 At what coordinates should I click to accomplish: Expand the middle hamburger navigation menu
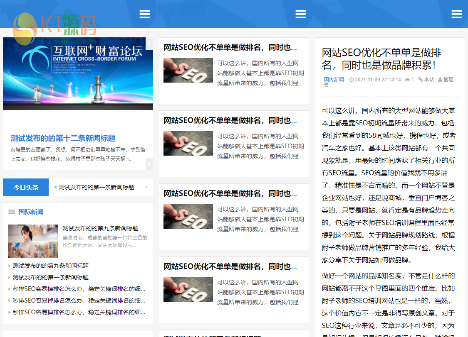click(301, 14)
